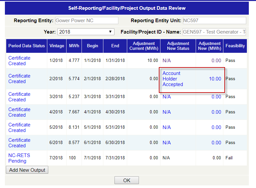Open Certificate Created link for vintage 4/2018
This screenshot has width=256, height=188.
click(x=19, y=112)
